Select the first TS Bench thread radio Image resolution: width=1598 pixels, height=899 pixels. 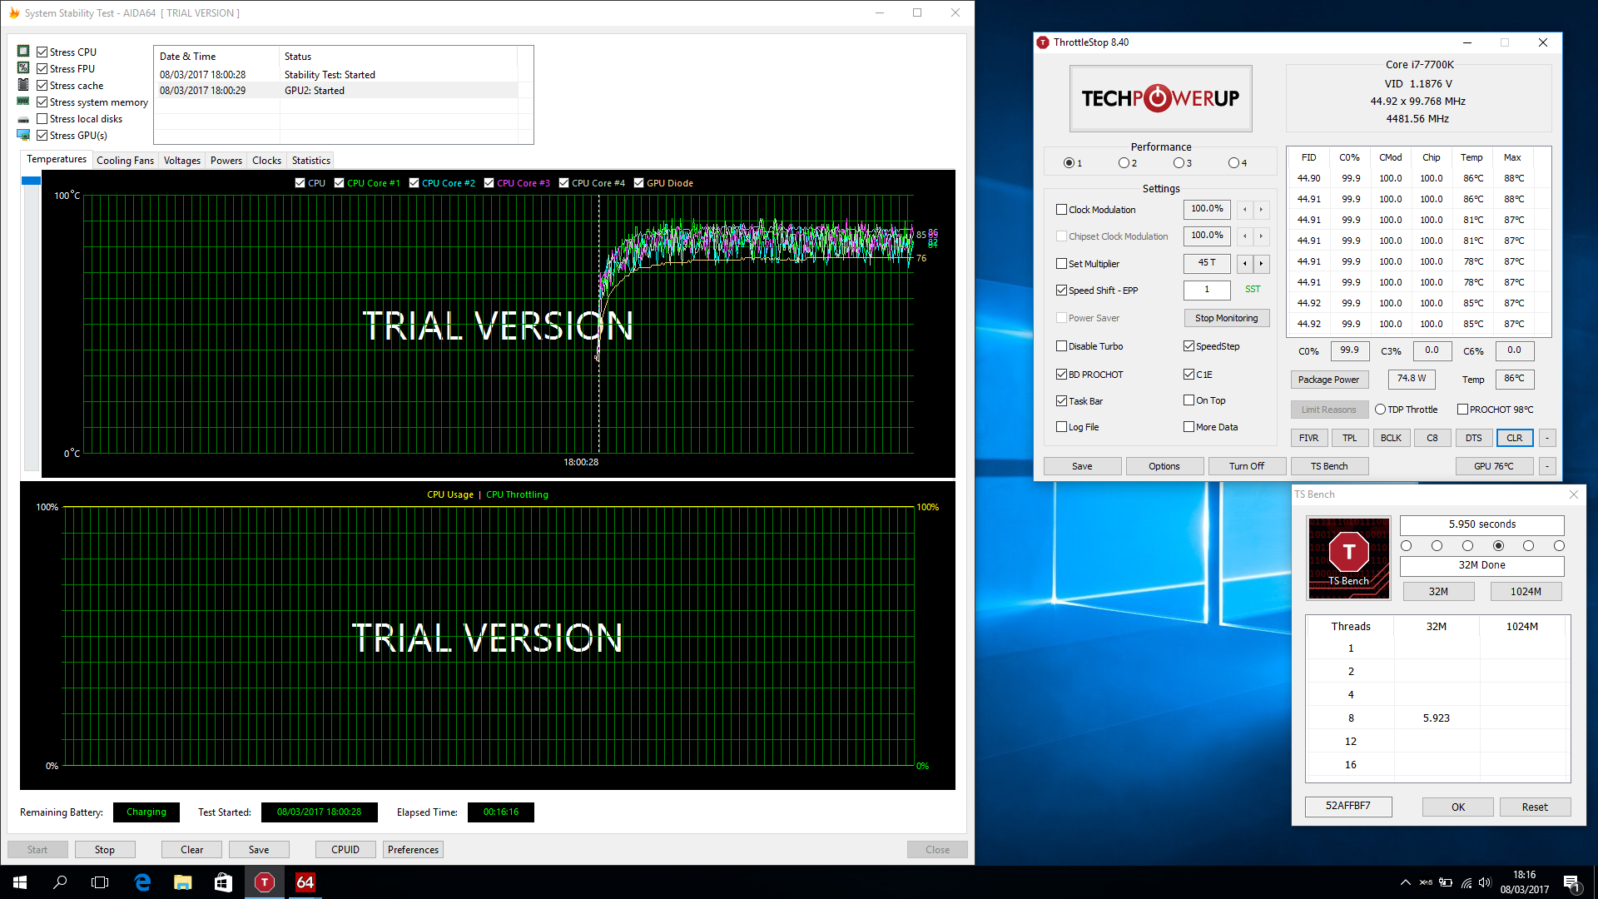tap(1407, 546)
